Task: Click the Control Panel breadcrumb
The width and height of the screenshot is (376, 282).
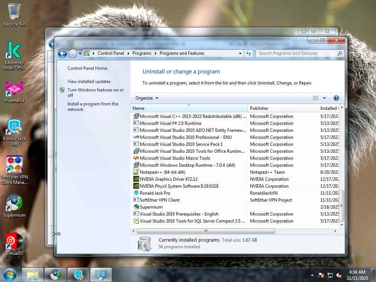Action: (111, 53)
